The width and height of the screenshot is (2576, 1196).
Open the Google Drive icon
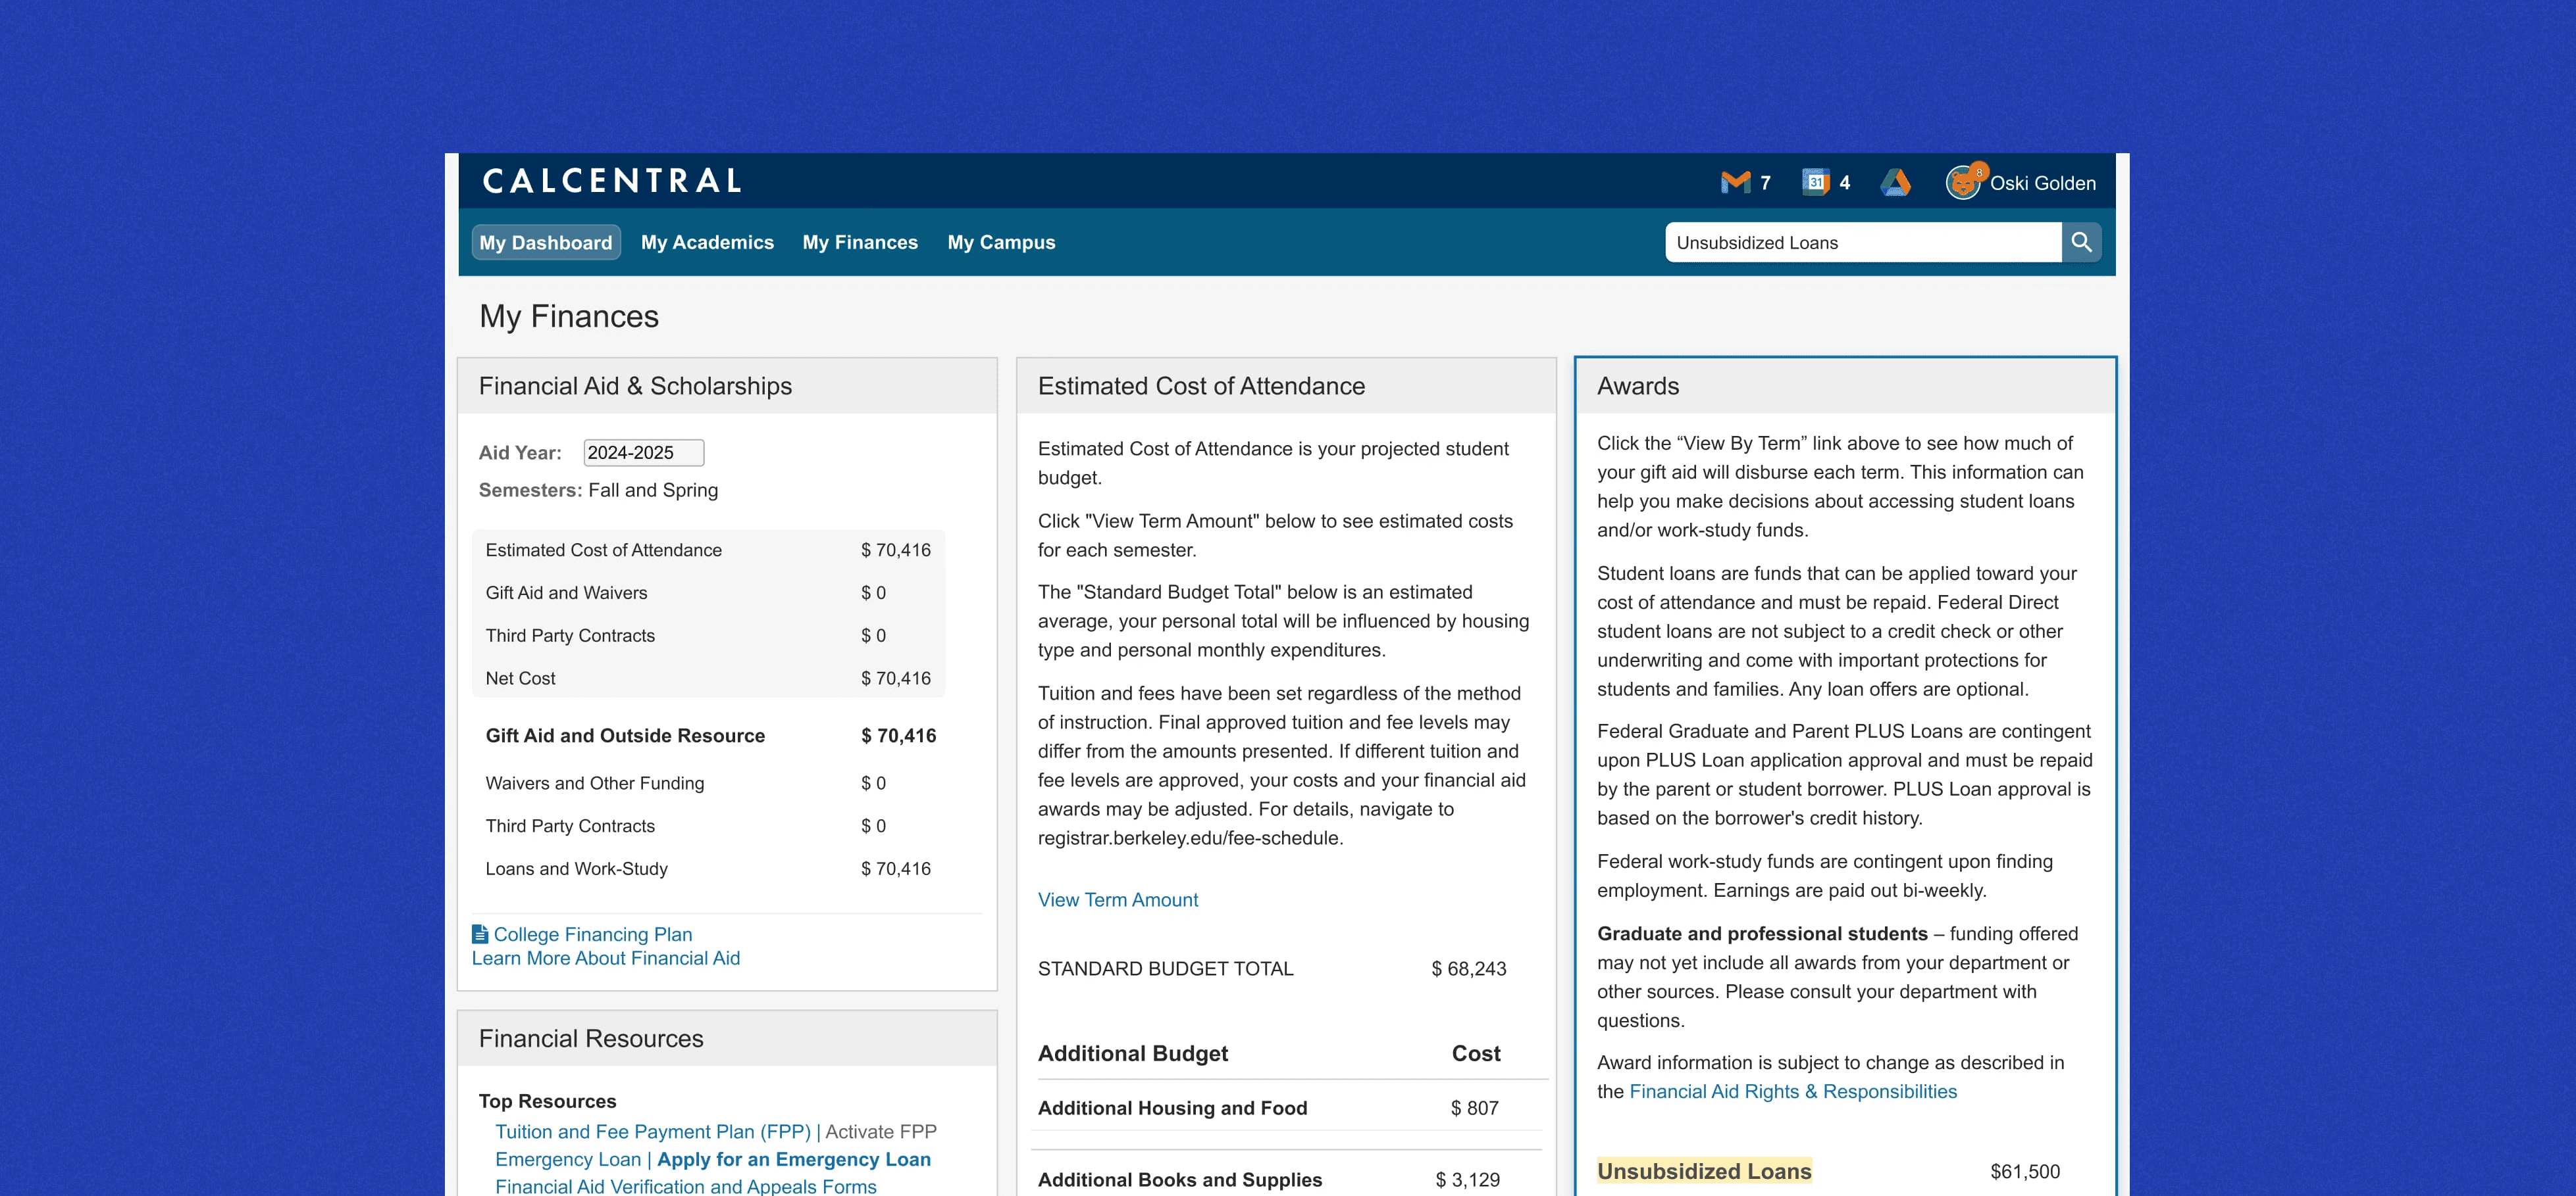1895,182
